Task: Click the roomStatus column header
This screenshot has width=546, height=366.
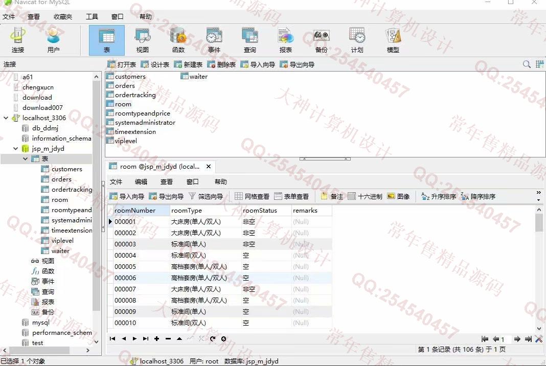Action: pos(266,210)
